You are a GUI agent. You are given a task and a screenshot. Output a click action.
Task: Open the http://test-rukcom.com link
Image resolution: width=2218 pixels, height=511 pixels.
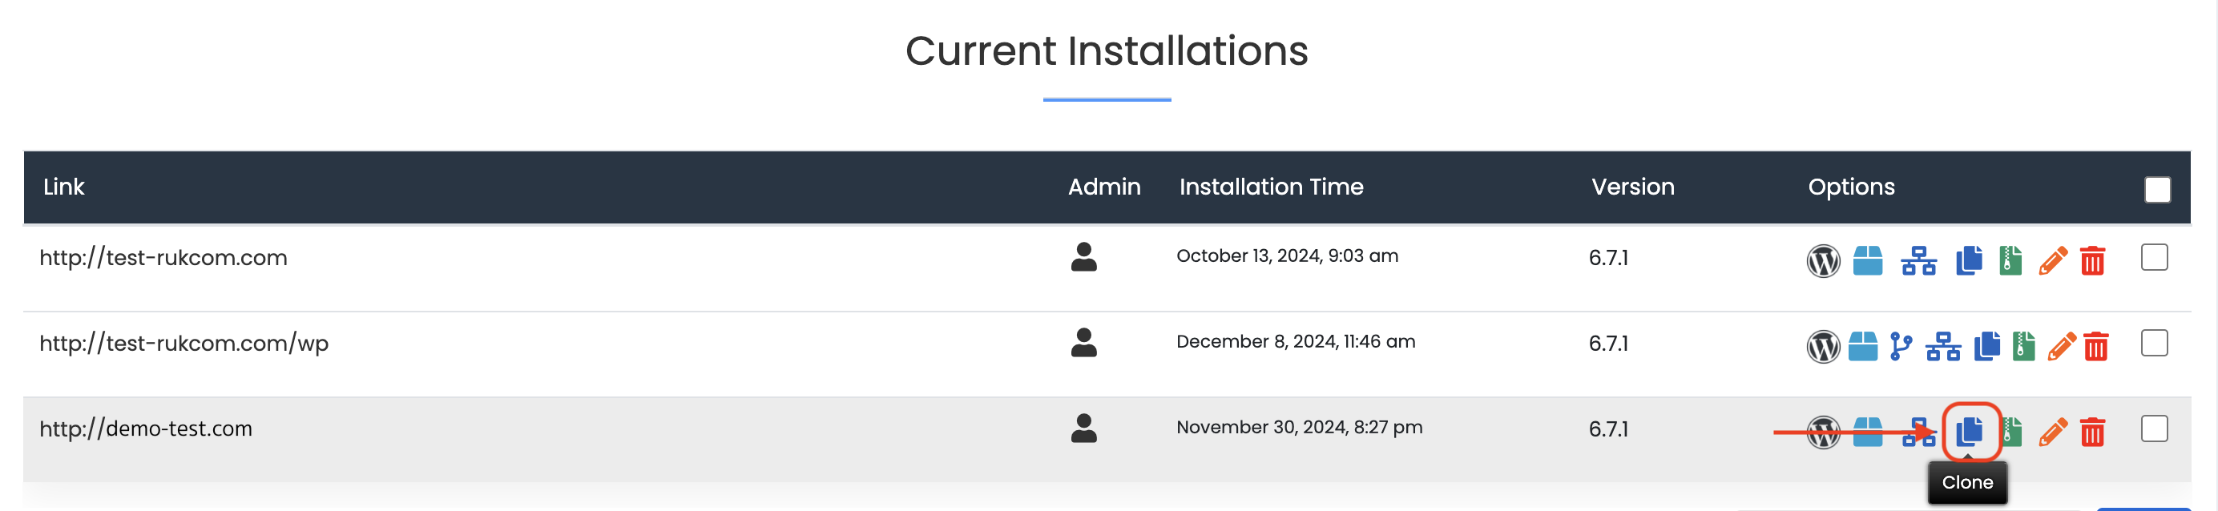point(163,258)
